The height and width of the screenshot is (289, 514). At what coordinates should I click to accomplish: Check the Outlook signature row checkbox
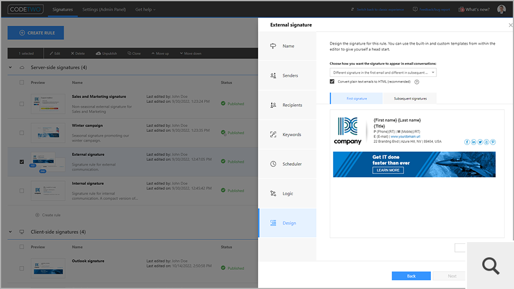pyautogui.click(x=22, y=268)
